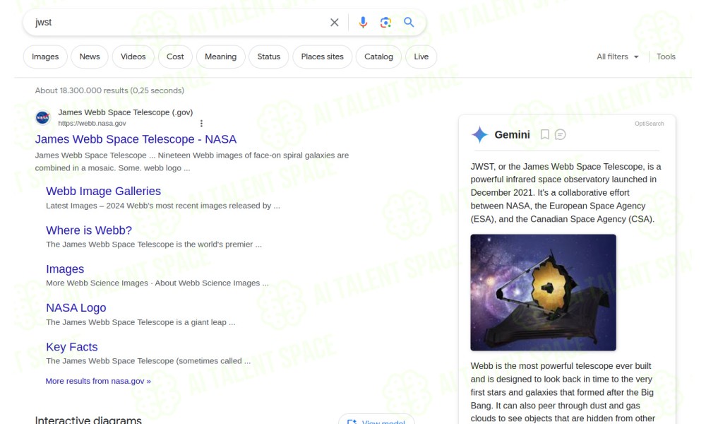Image resolution: width=706 pixels, height=424 pixels.
Task: Select the Meaning filter chip
Action: tap(220, 57)
